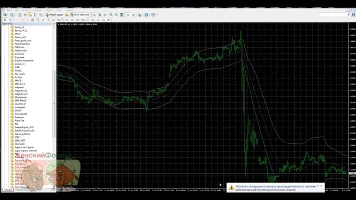Select the text tool icon
This screenshot has height=200, width=356.
coord(43,20)
